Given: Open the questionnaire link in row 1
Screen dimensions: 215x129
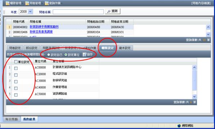Looking at the screenshot, I should click(44, 27).
